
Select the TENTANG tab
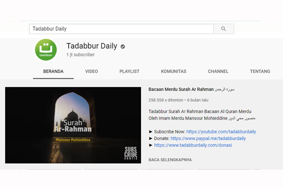coord(260,71)
